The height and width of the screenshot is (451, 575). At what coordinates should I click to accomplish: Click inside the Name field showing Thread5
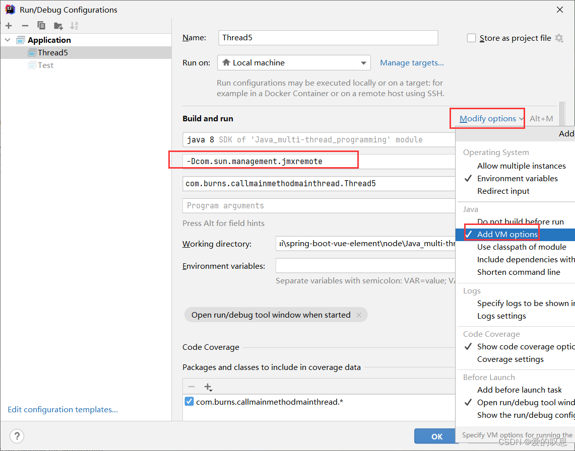click(x=328, y=38)
